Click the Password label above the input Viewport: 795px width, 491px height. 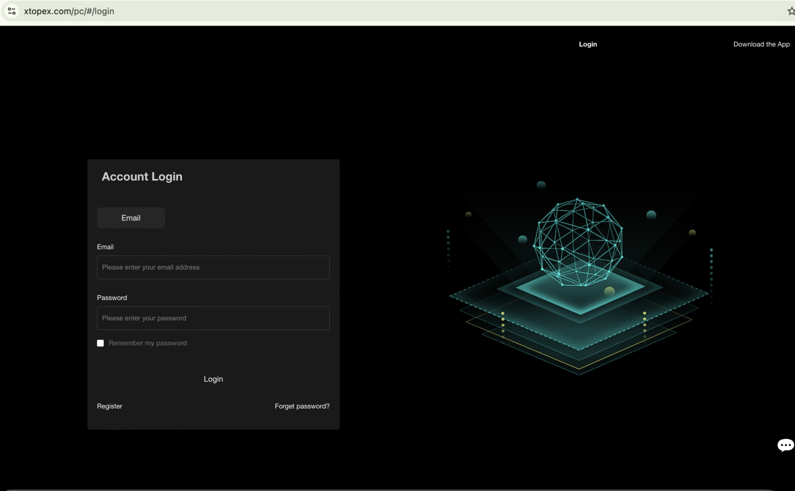click(x=112, y=298)
